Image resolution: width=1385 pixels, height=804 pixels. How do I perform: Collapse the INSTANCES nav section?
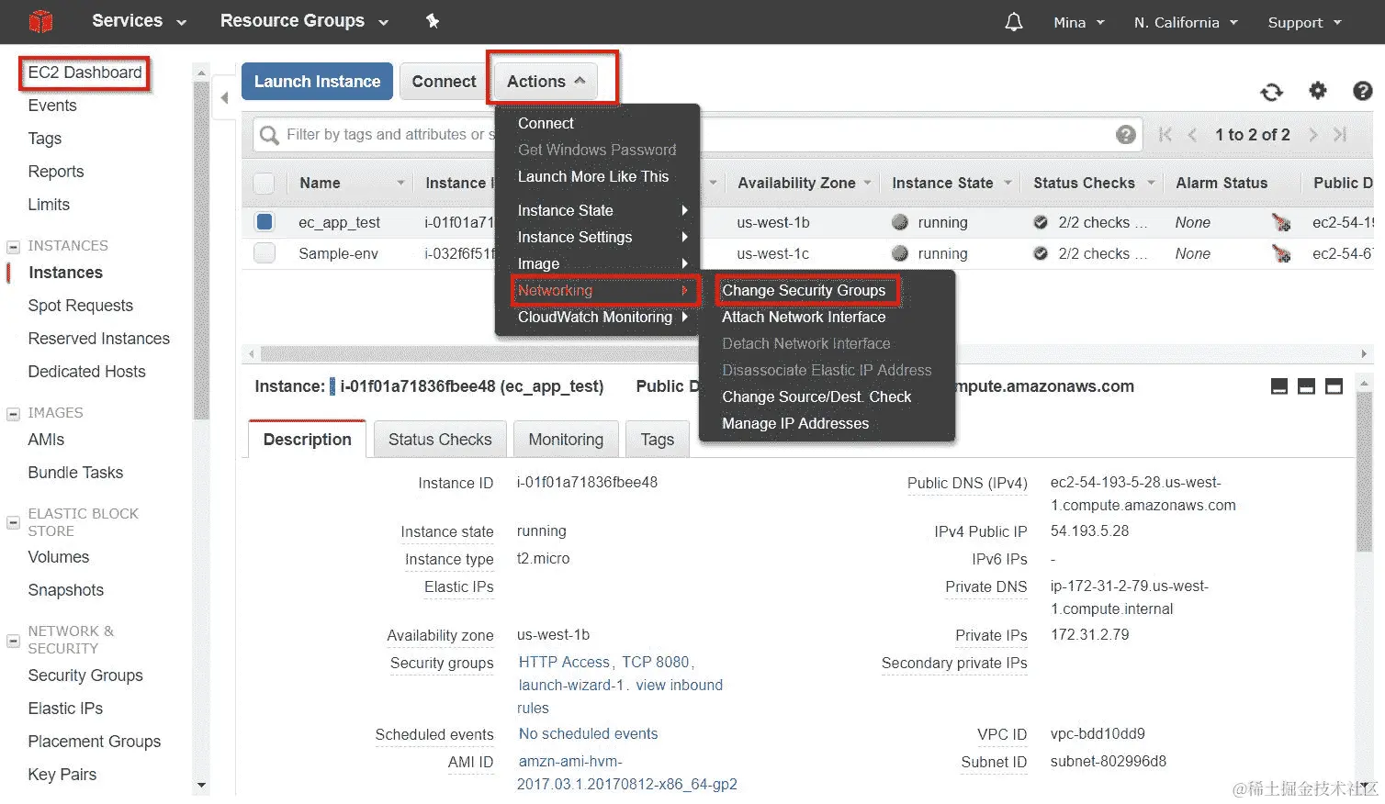tap(13, 247)
